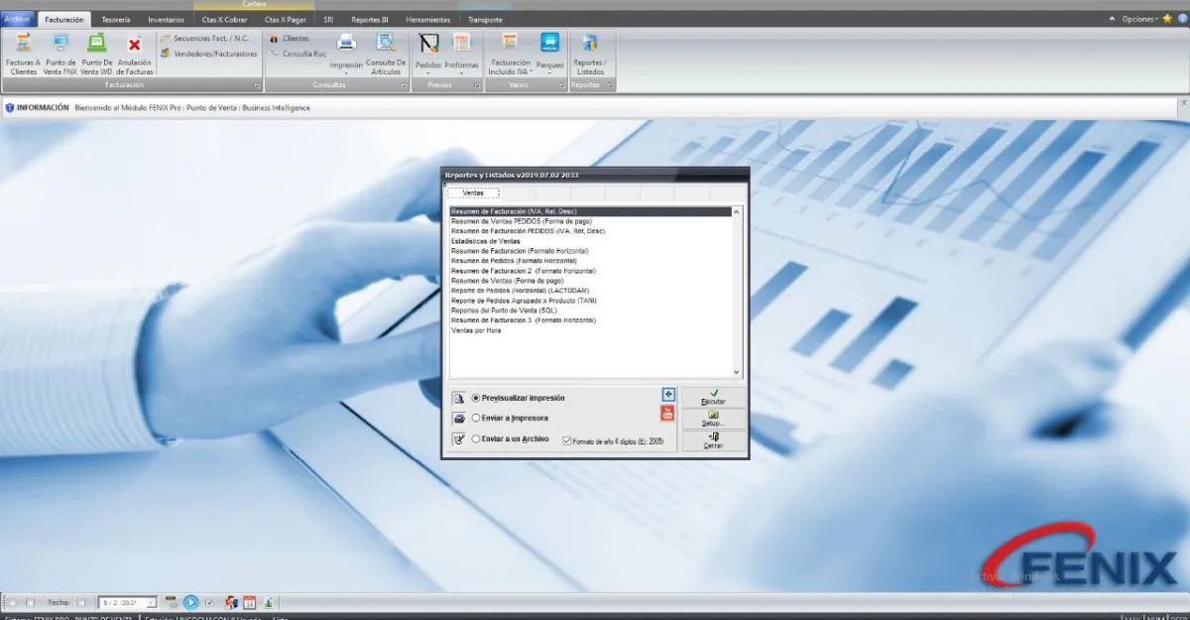This screenshot has width=1190, height=620.
Task: Switch to the Tesorería tab
Action: [116, 19]
